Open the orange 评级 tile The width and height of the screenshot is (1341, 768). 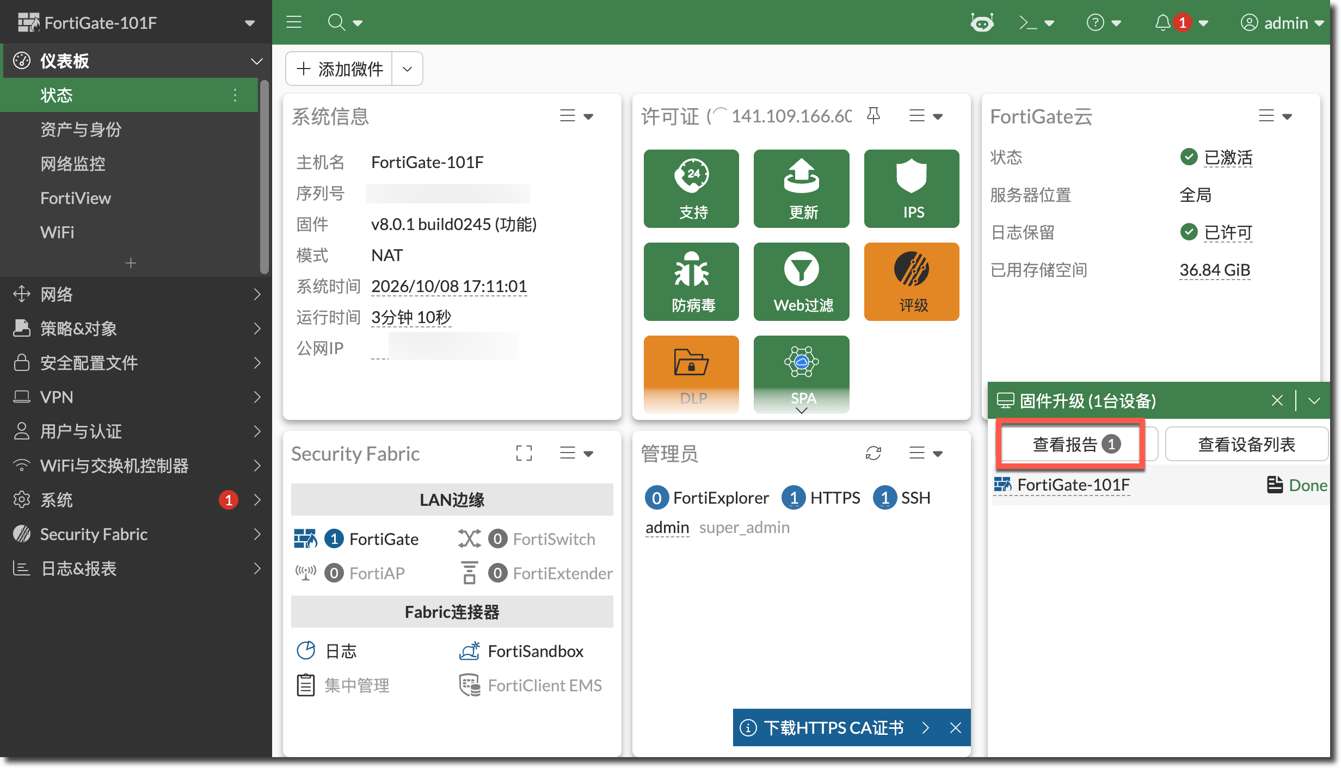click(912, 281)
